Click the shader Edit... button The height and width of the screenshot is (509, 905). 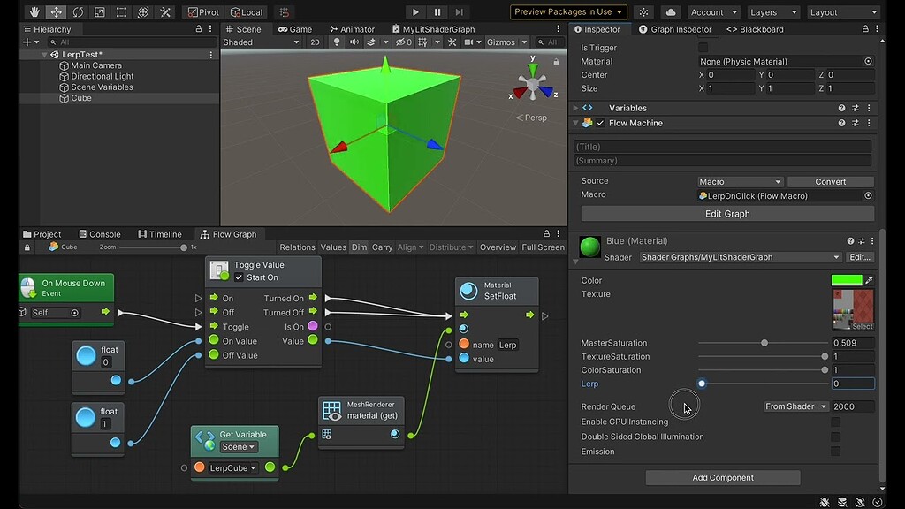859,257
